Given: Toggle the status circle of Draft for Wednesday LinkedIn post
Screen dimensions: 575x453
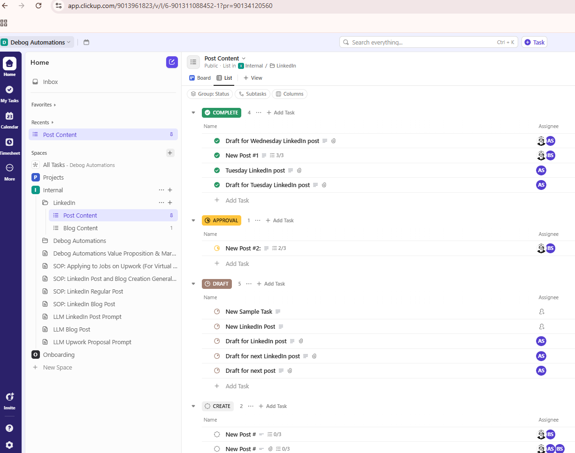Looking at the screenshot, I should coord(217,141).
